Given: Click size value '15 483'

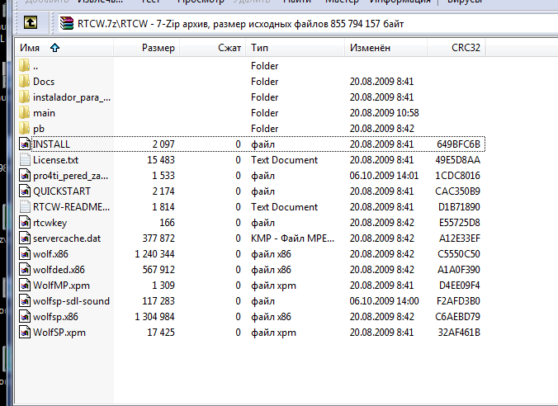Looking at the screenshot, I should [x=161, y=160].
